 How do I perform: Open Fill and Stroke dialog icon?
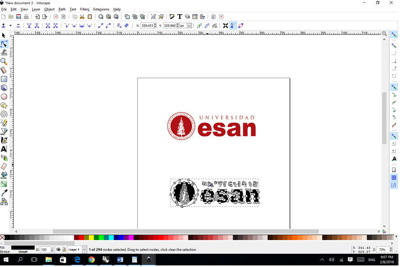(x=172, y=17)
